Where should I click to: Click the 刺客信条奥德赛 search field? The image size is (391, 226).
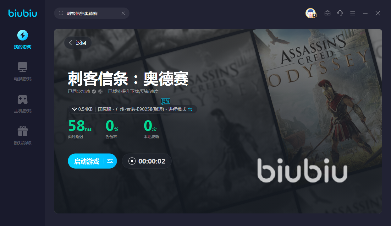[x=92, y=13]
